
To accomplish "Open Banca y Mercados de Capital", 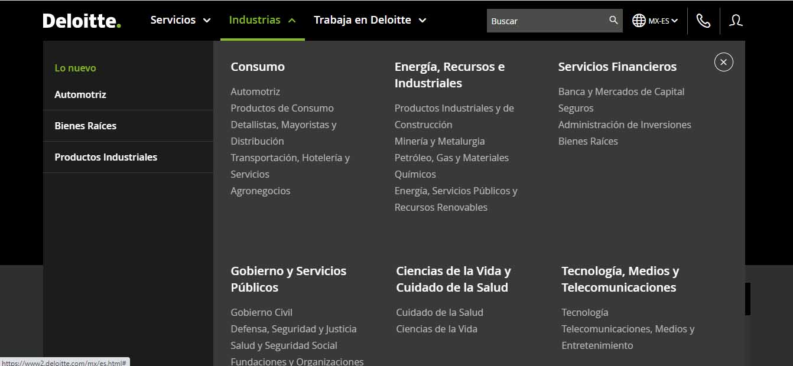I will tap(621, 91).
